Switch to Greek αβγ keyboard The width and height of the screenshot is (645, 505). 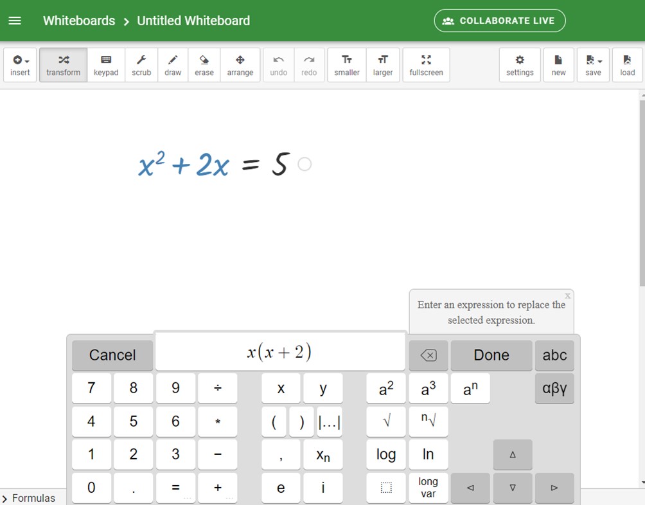[x=554, y=389]
